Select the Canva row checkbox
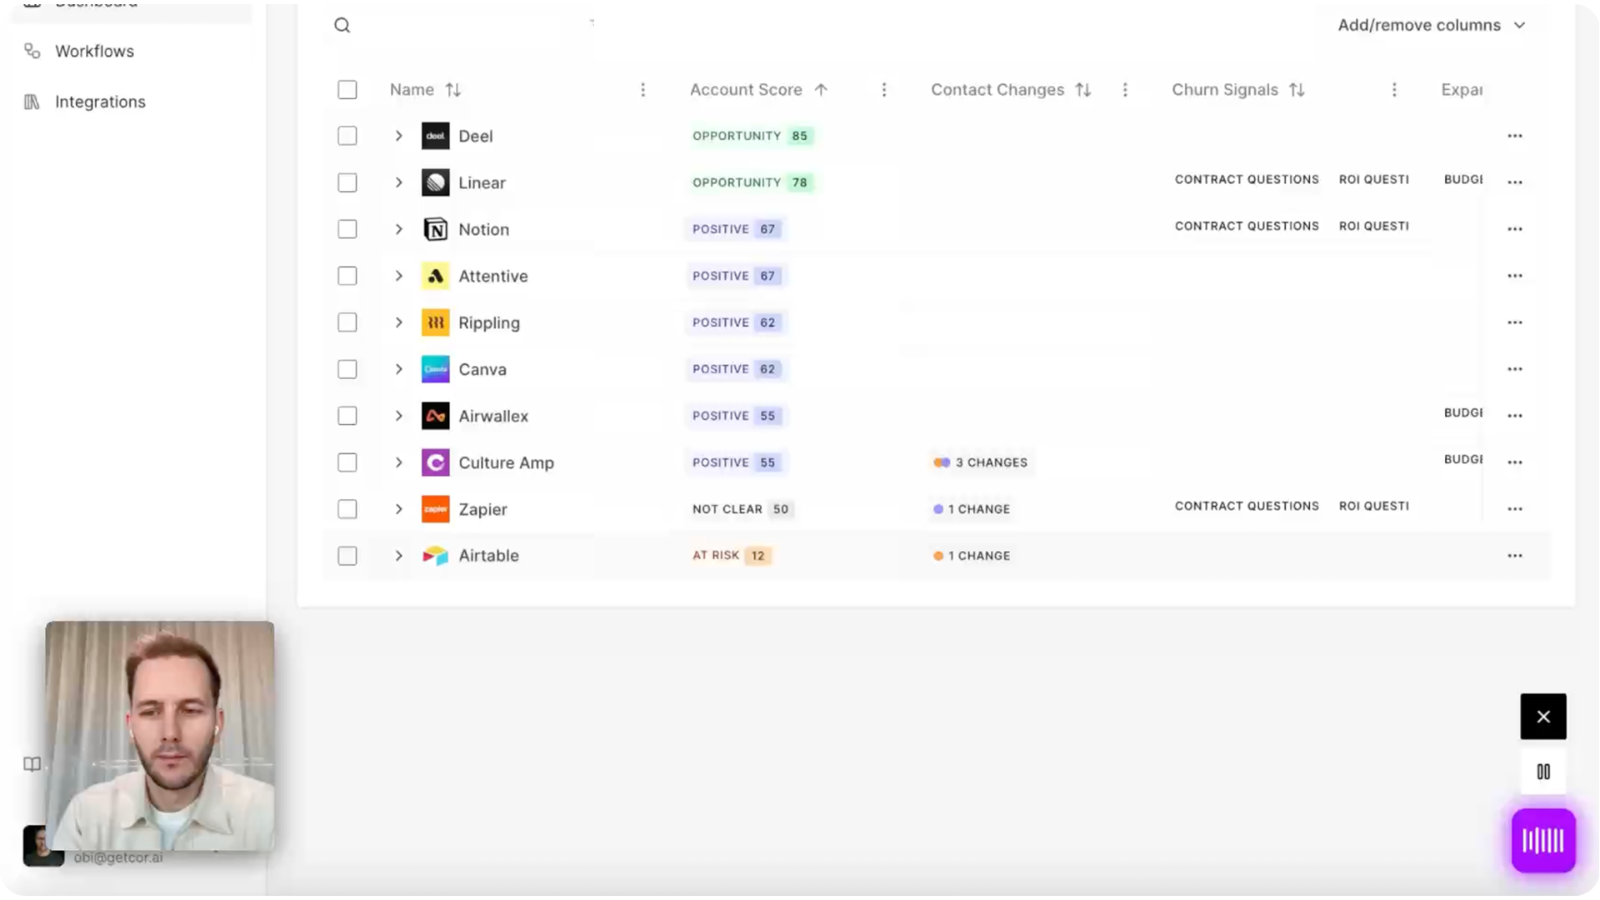Screen dimensions: 1600x900 click(x=347, y=369)
